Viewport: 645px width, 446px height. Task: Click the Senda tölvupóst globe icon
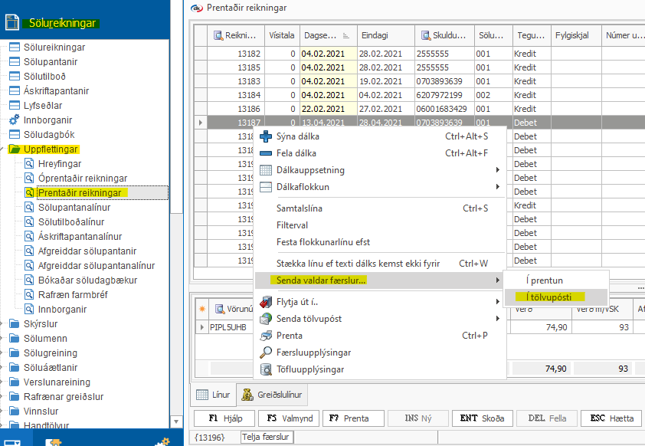pos(266,319)
